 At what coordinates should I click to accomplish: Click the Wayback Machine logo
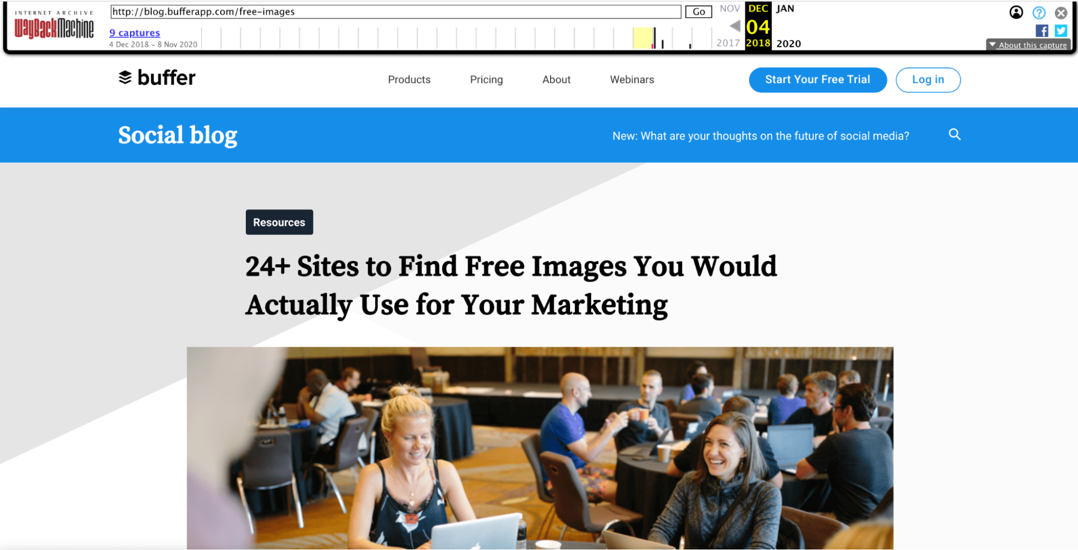(54, 26)
